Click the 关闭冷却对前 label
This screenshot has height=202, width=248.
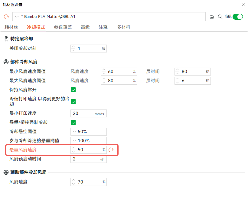[x=23, y=48]
